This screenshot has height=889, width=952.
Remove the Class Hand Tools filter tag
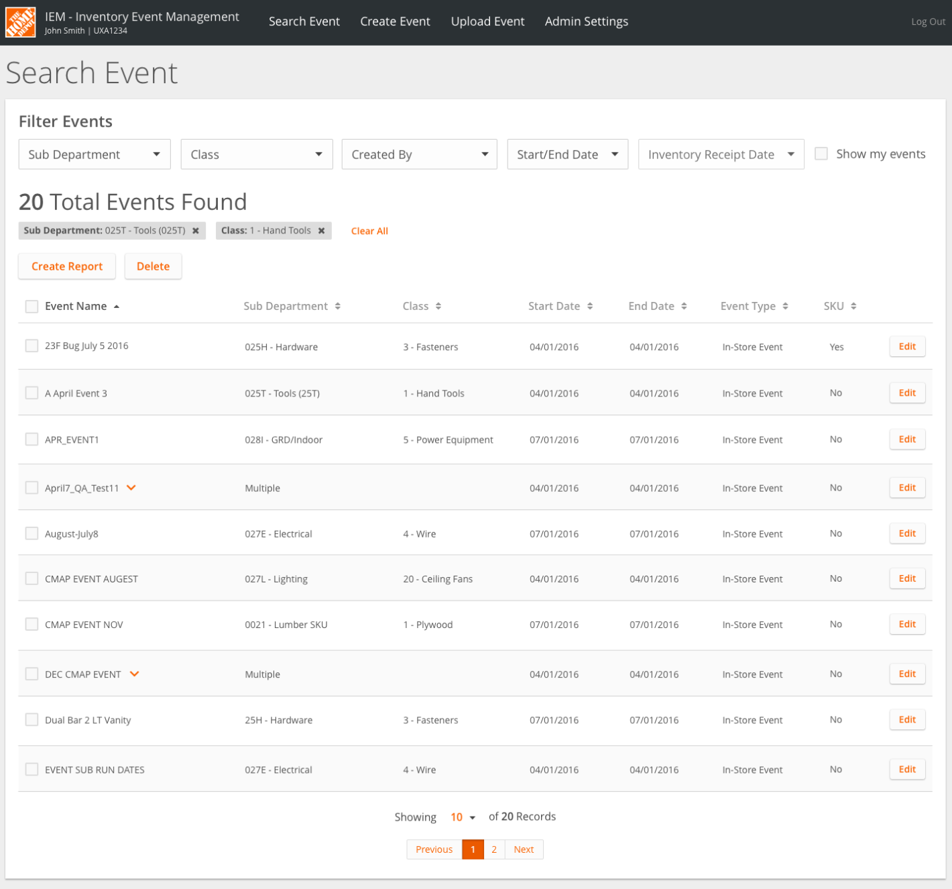click(322, 231)
